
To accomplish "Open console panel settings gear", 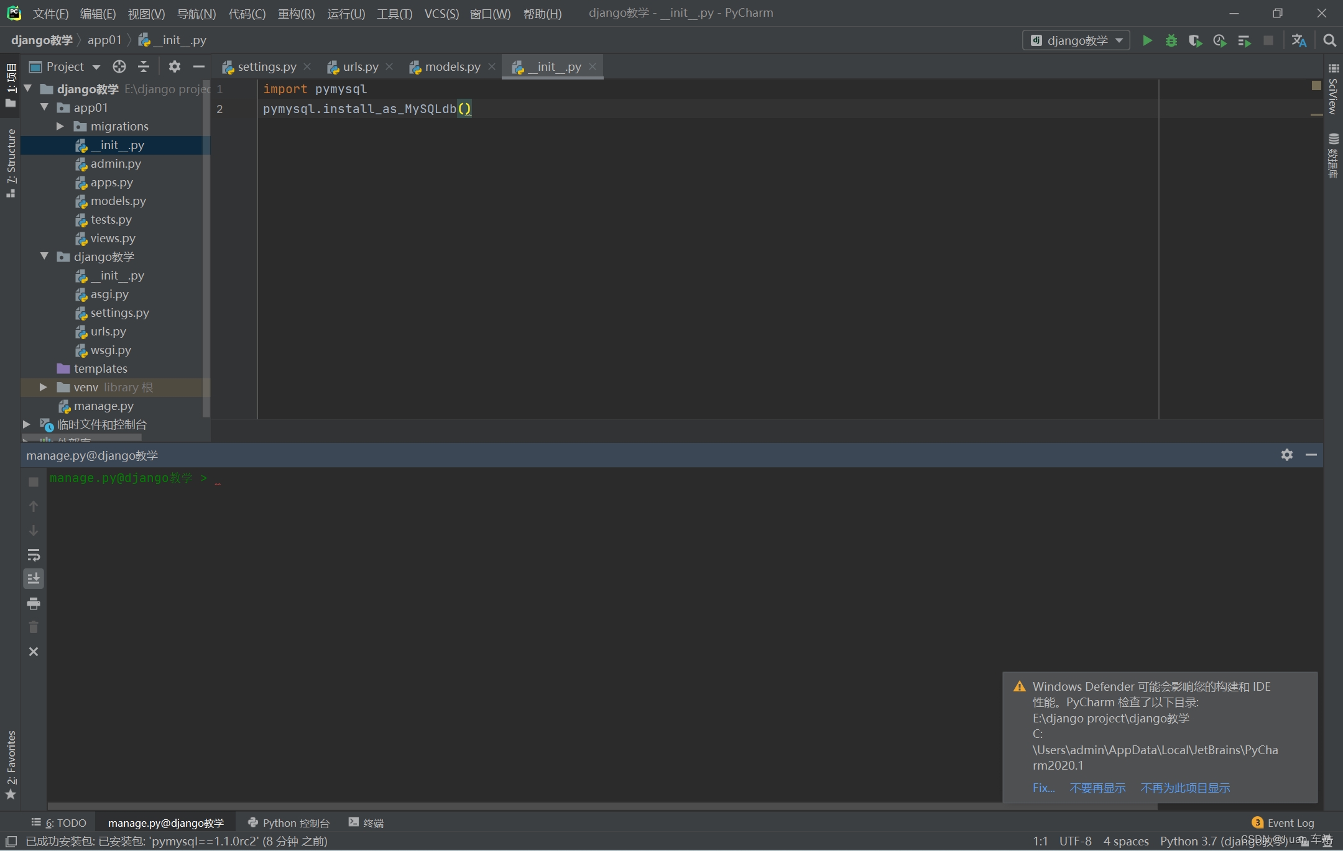I will tap(1286, 455).
